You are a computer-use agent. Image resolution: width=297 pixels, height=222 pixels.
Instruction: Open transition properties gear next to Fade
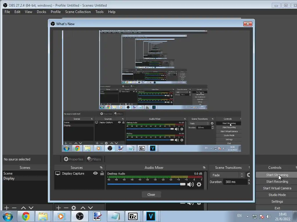248,175
